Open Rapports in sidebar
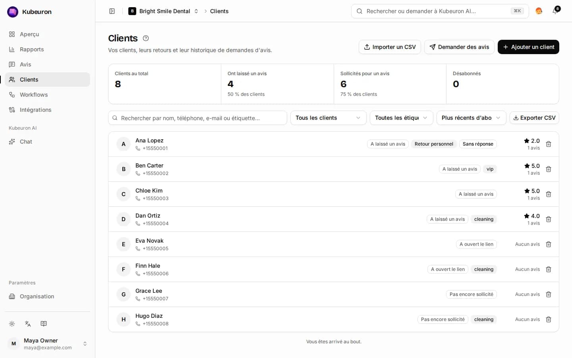The height and width of the screenshot is (358, 572). (48, 49)
